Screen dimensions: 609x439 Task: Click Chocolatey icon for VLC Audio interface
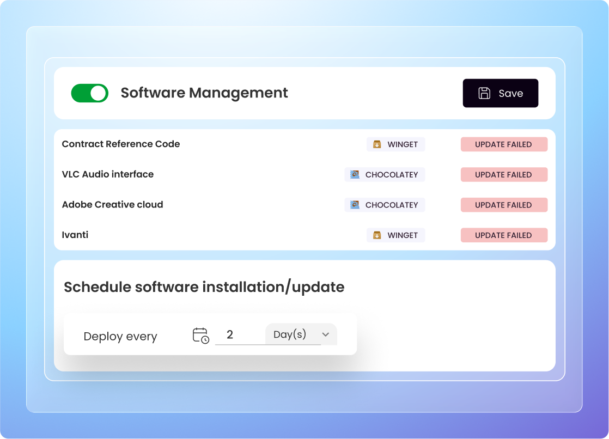tap(355, 175)
